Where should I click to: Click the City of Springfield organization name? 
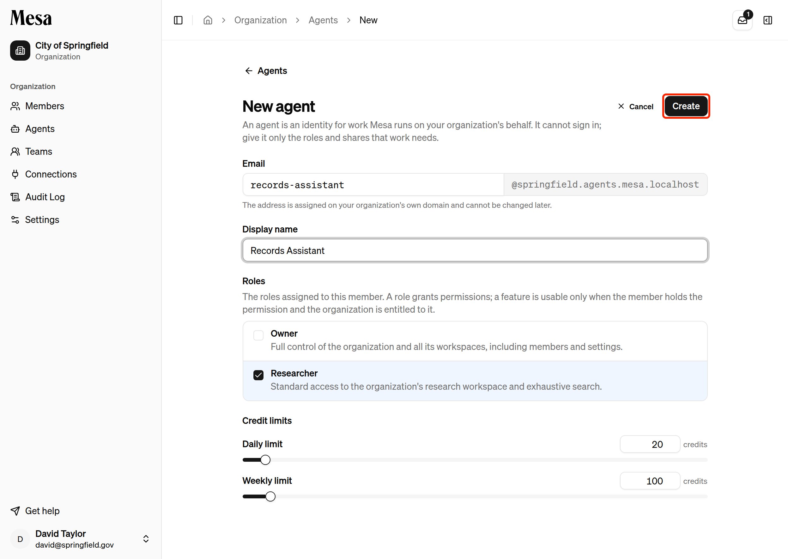tap(72, 45)
